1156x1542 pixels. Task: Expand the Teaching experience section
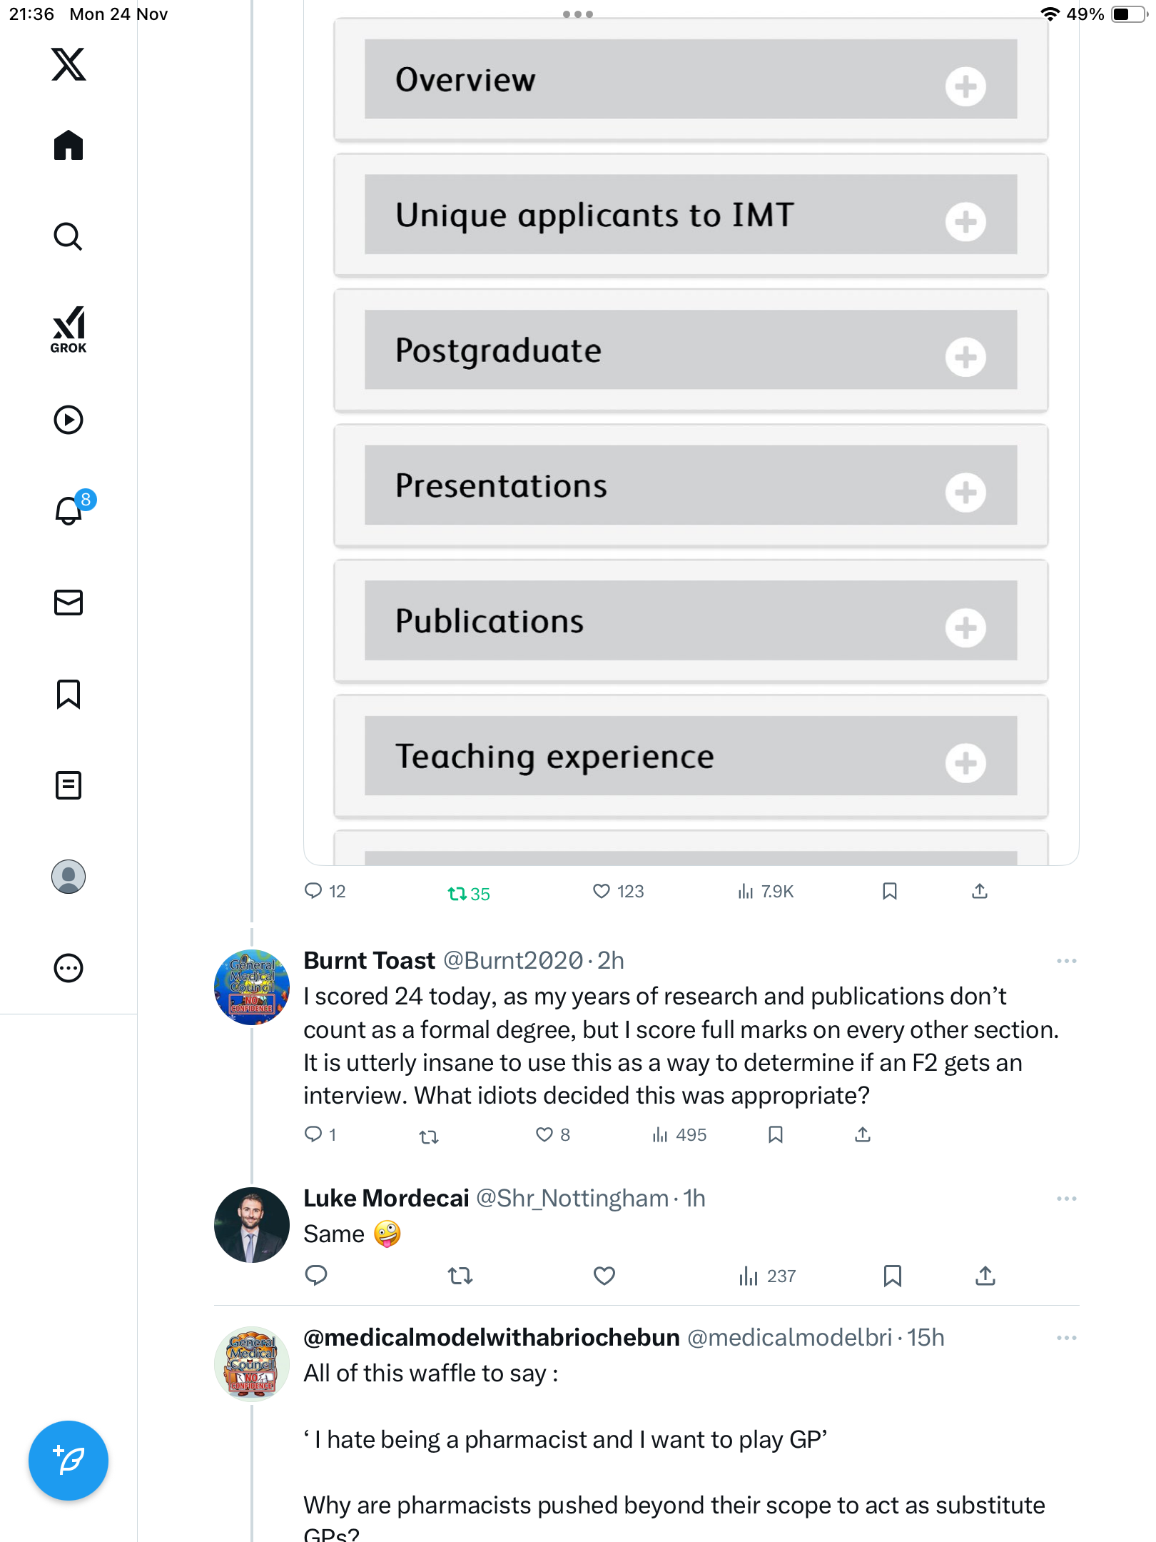965,763
